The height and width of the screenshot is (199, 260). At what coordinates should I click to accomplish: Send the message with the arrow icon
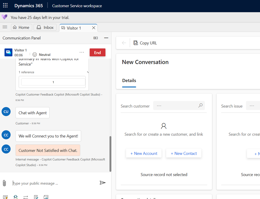click(103, 183)
